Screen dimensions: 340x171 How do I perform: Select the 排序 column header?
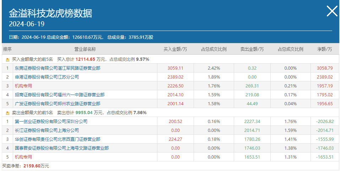7,49
